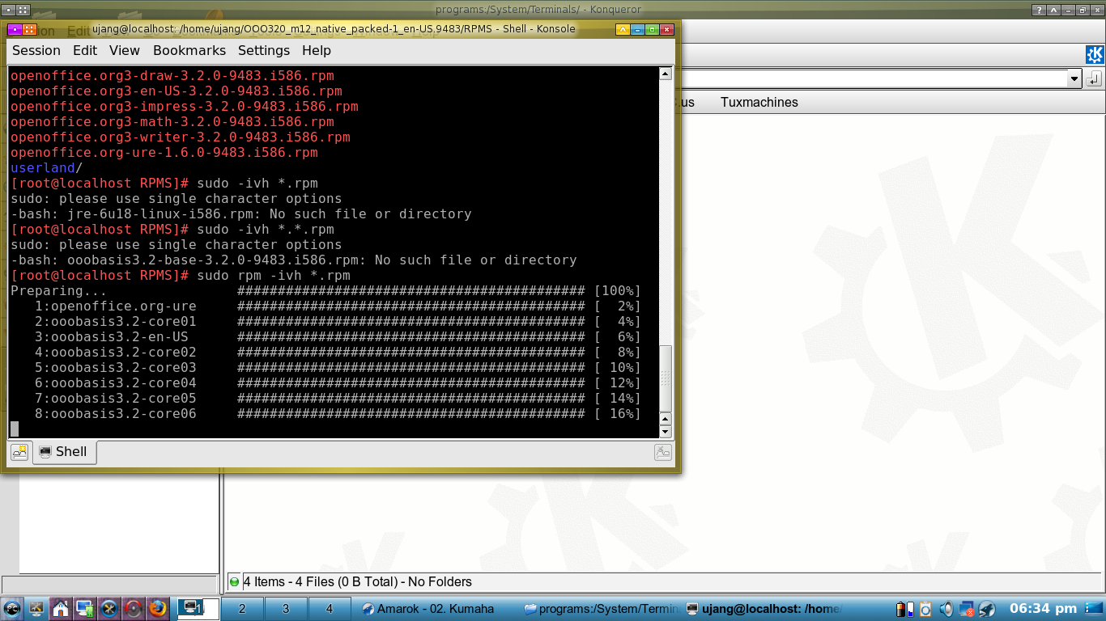Image resolution: width=1106 pixels, height=621 pixels.
Task: Click the Konsole scrollbar handle
Action: pos(666,378)
